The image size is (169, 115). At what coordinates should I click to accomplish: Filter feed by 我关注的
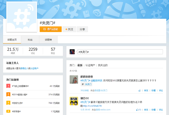click(103, 65)
